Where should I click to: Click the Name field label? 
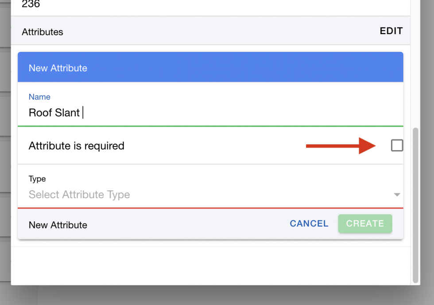pyautogui.click(x=39, y=97)
